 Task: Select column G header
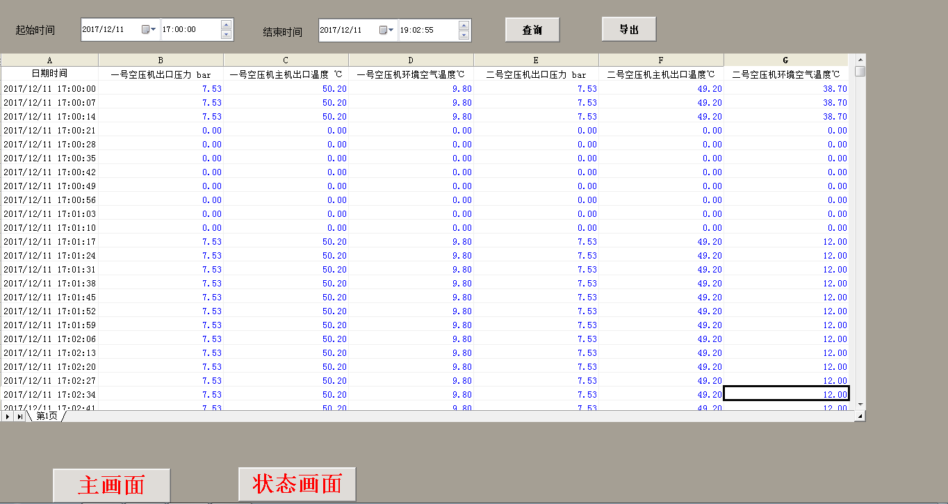click(x=785, y=60)
